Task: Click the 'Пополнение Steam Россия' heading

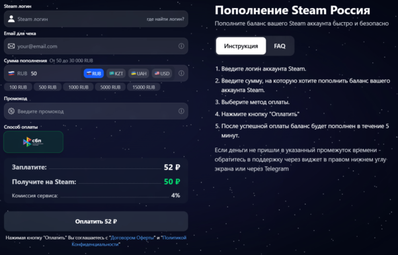Action: pos(292,10)
